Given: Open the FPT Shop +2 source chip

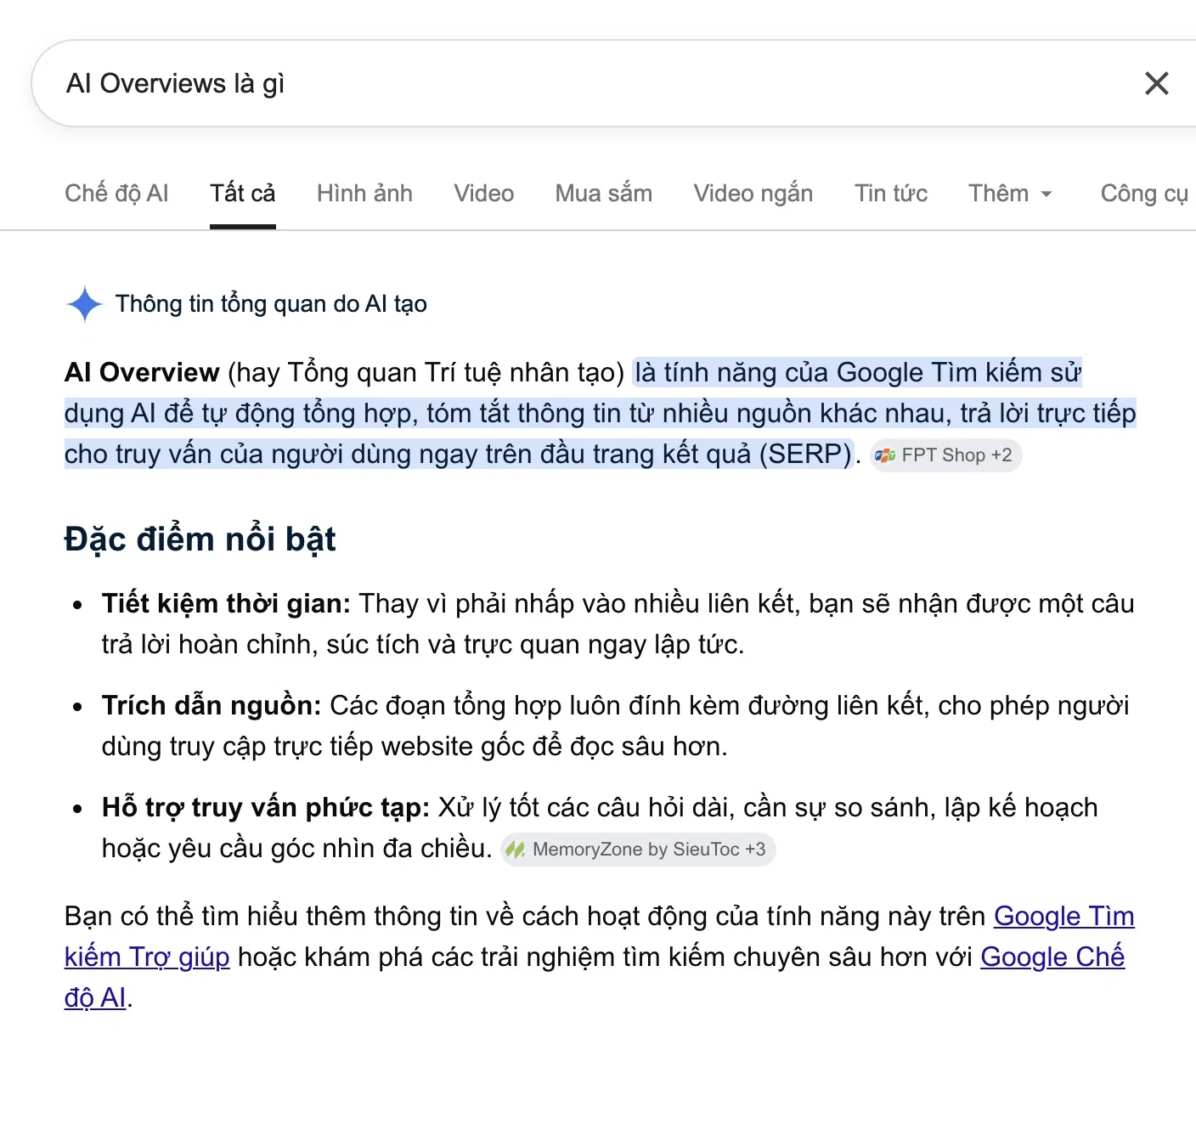Looking at the screenshot, I should tap(945, 455).
